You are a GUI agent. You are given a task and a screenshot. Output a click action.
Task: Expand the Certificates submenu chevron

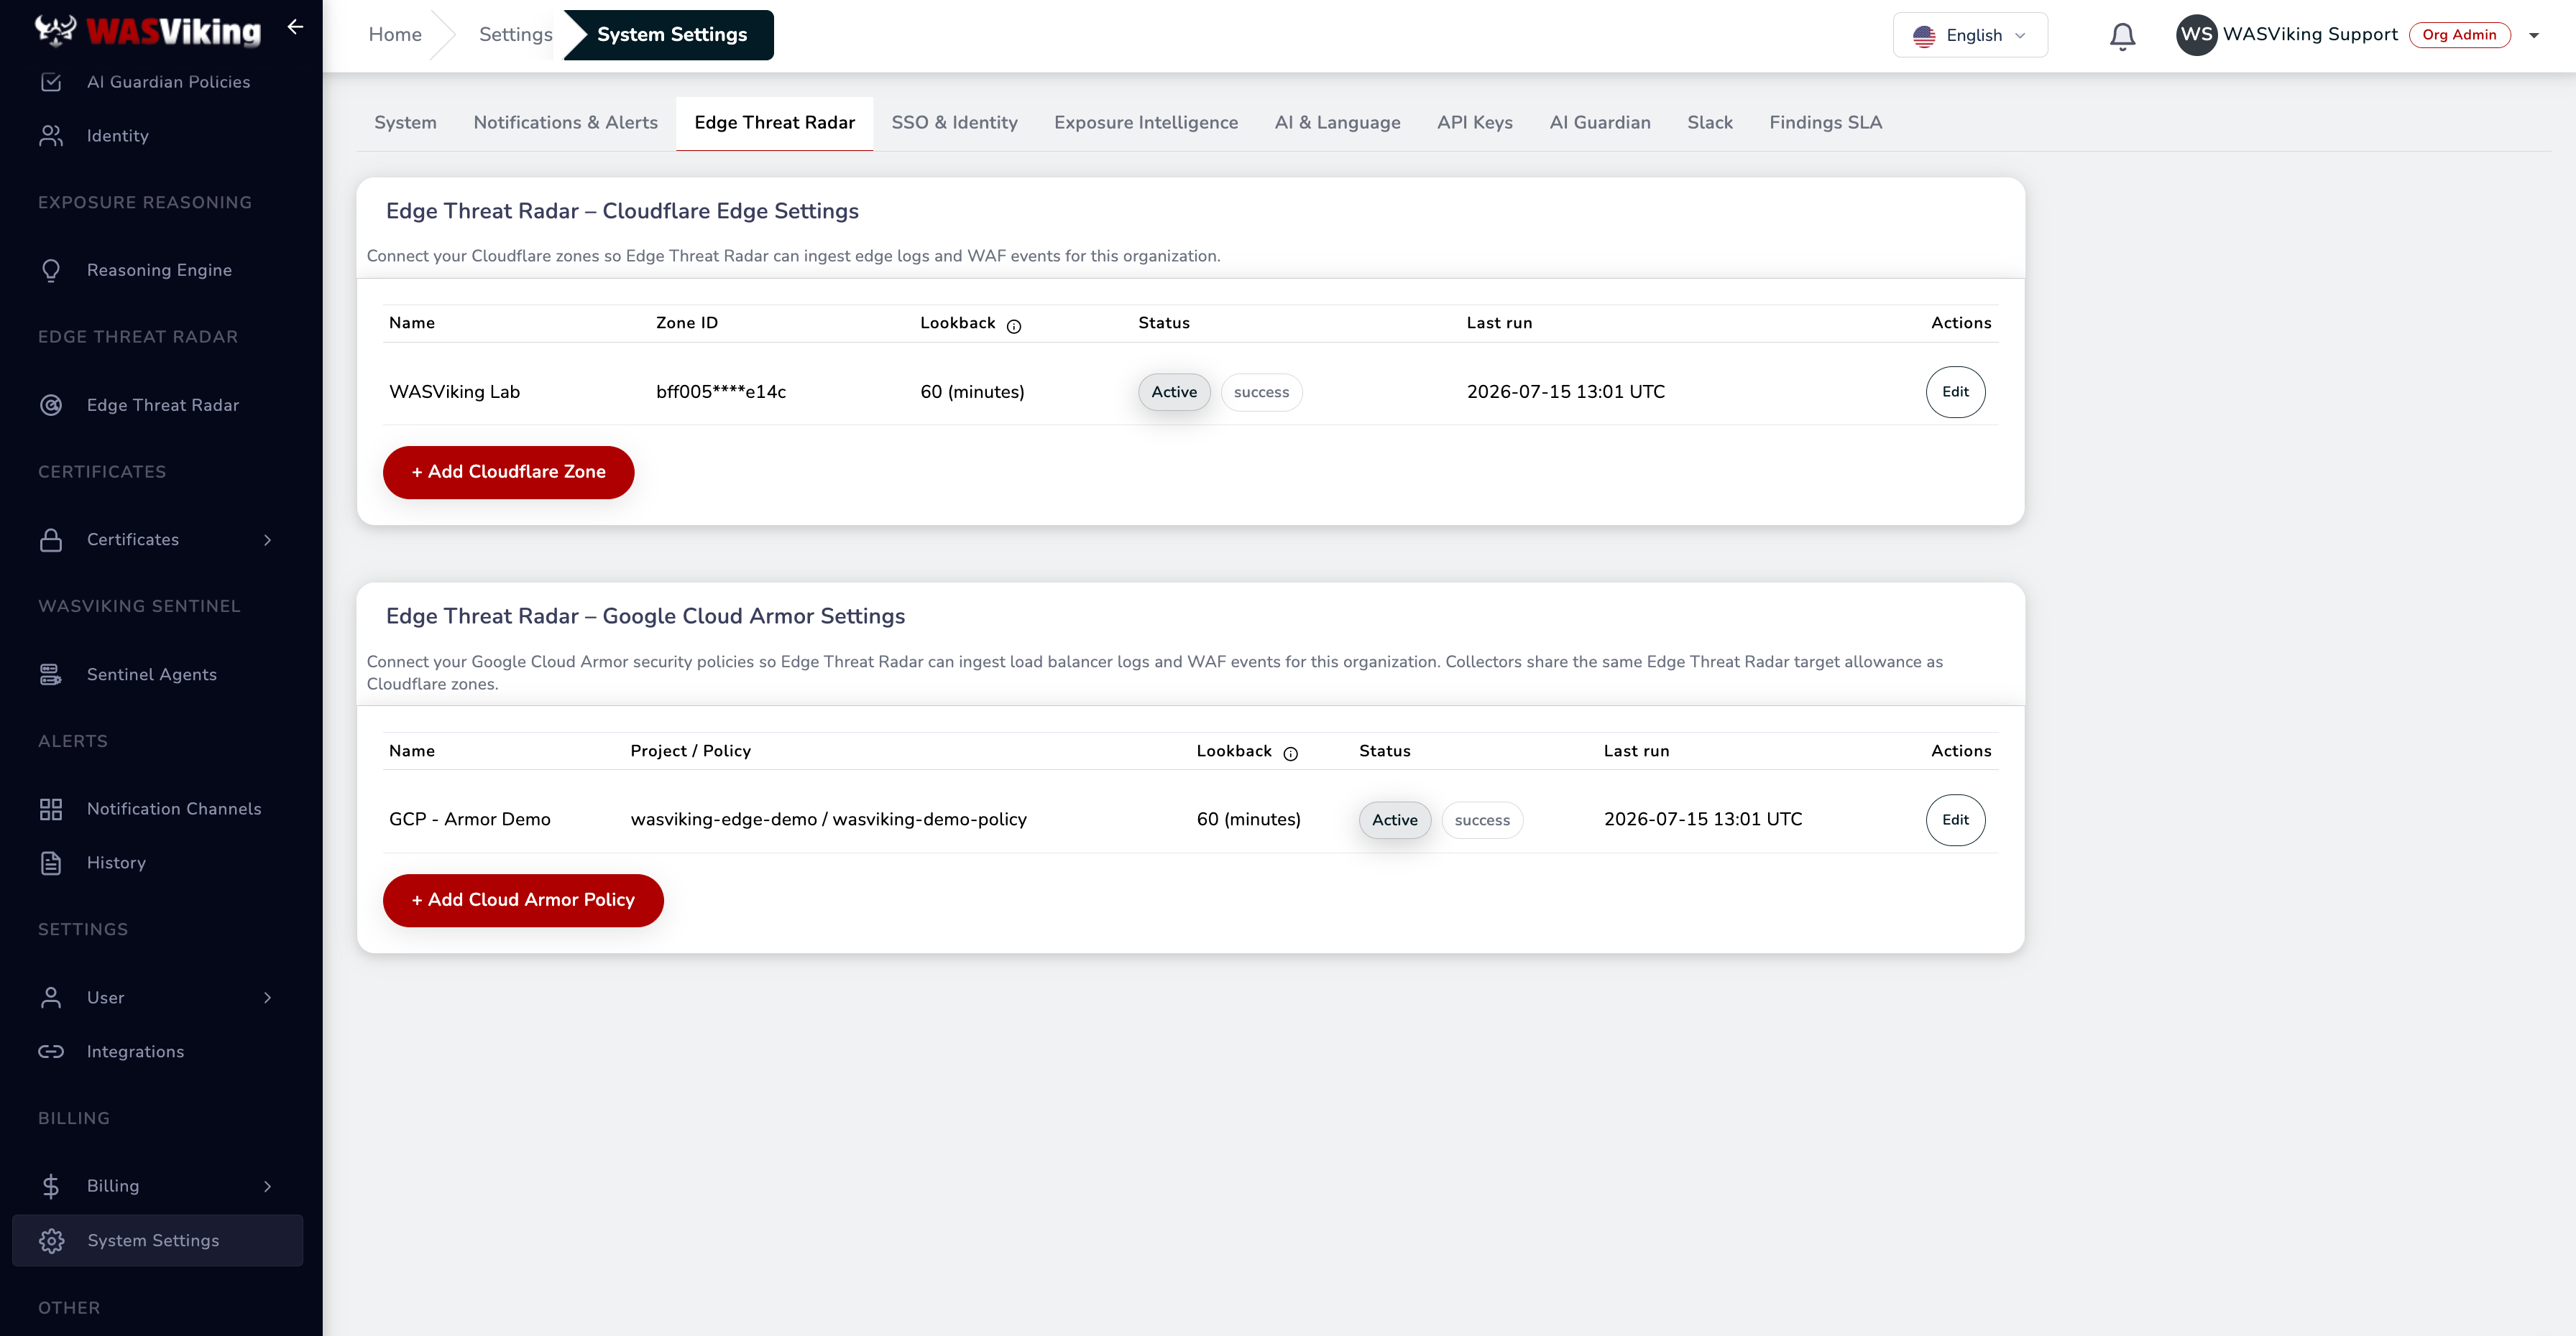(267, 539)
